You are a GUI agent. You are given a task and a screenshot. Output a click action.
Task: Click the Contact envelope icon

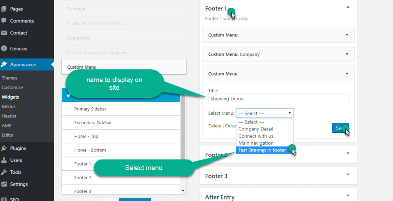[x=4, y=33]
